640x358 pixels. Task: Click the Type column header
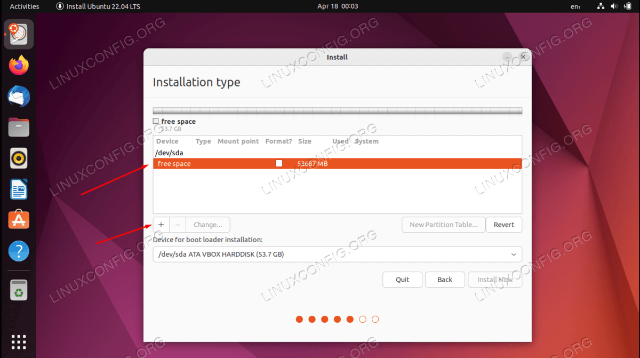coord(203,141)
